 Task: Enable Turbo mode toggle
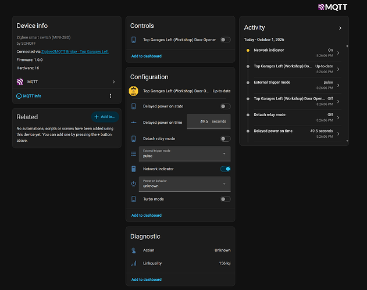(226, 199)
